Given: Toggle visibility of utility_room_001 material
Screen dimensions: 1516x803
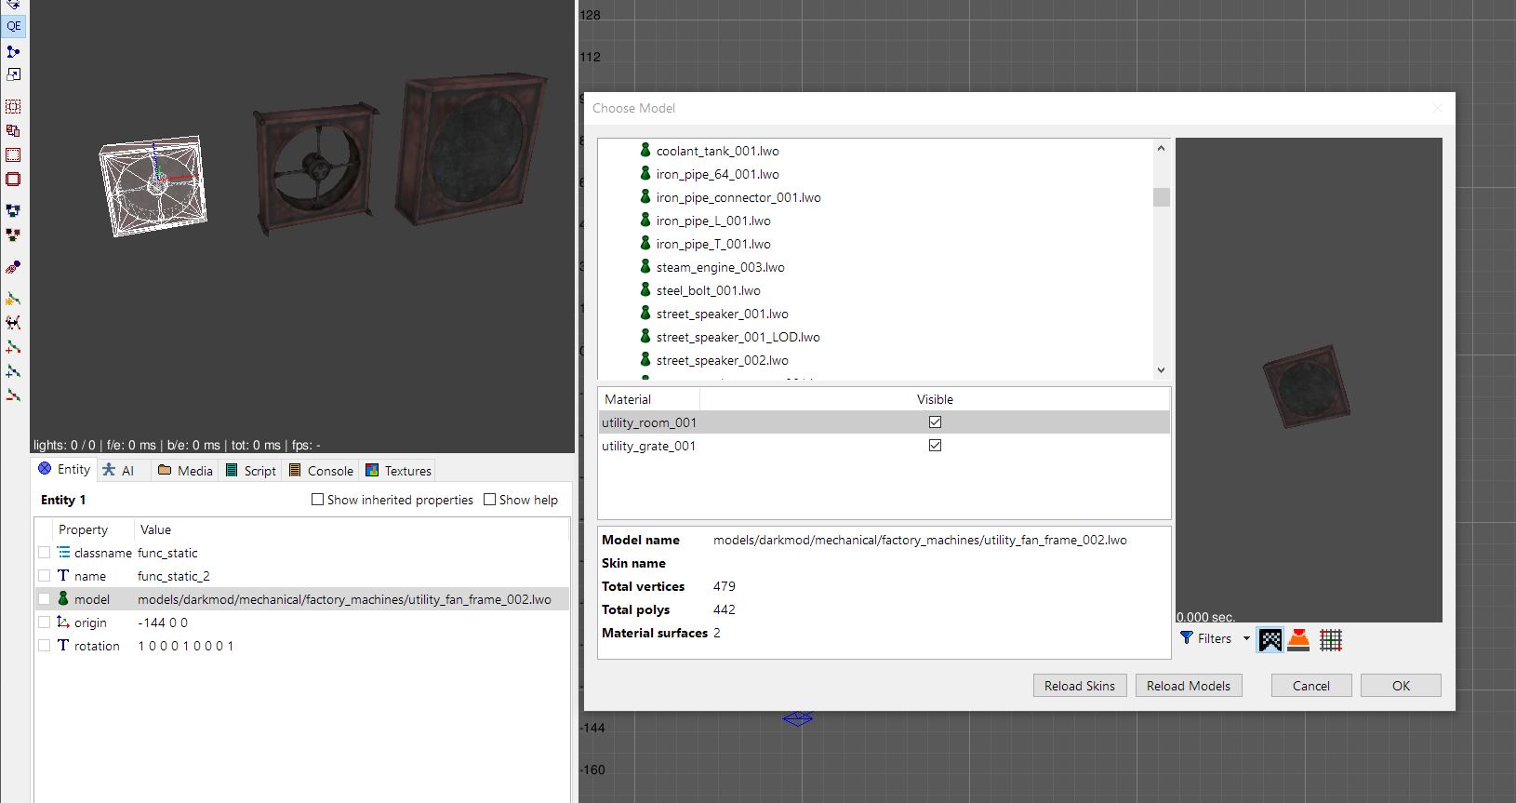Looking at the screenshot, I should [935, 422].
